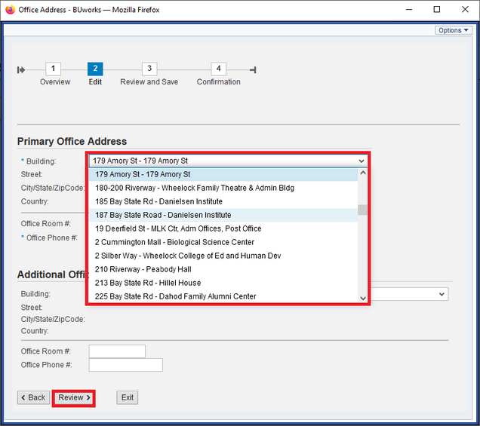Focus the additional Office Phone # field
This screenshot has height=426, width=480.
pos(126,365)
